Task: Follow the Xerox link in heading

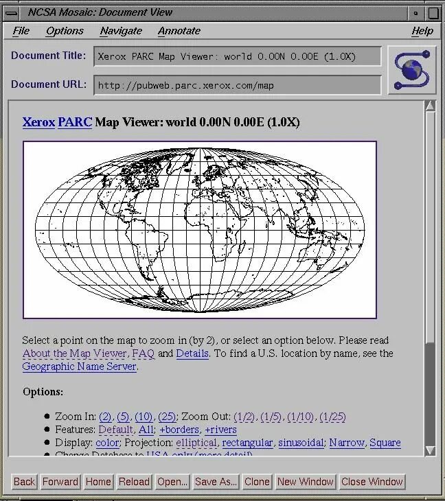Action: point(38,122)
